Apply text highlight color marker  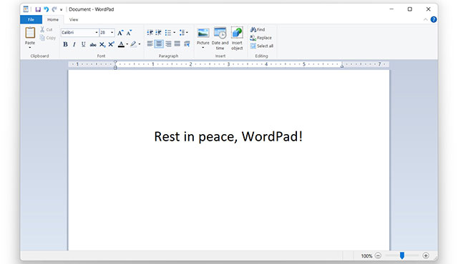[133, 44]
